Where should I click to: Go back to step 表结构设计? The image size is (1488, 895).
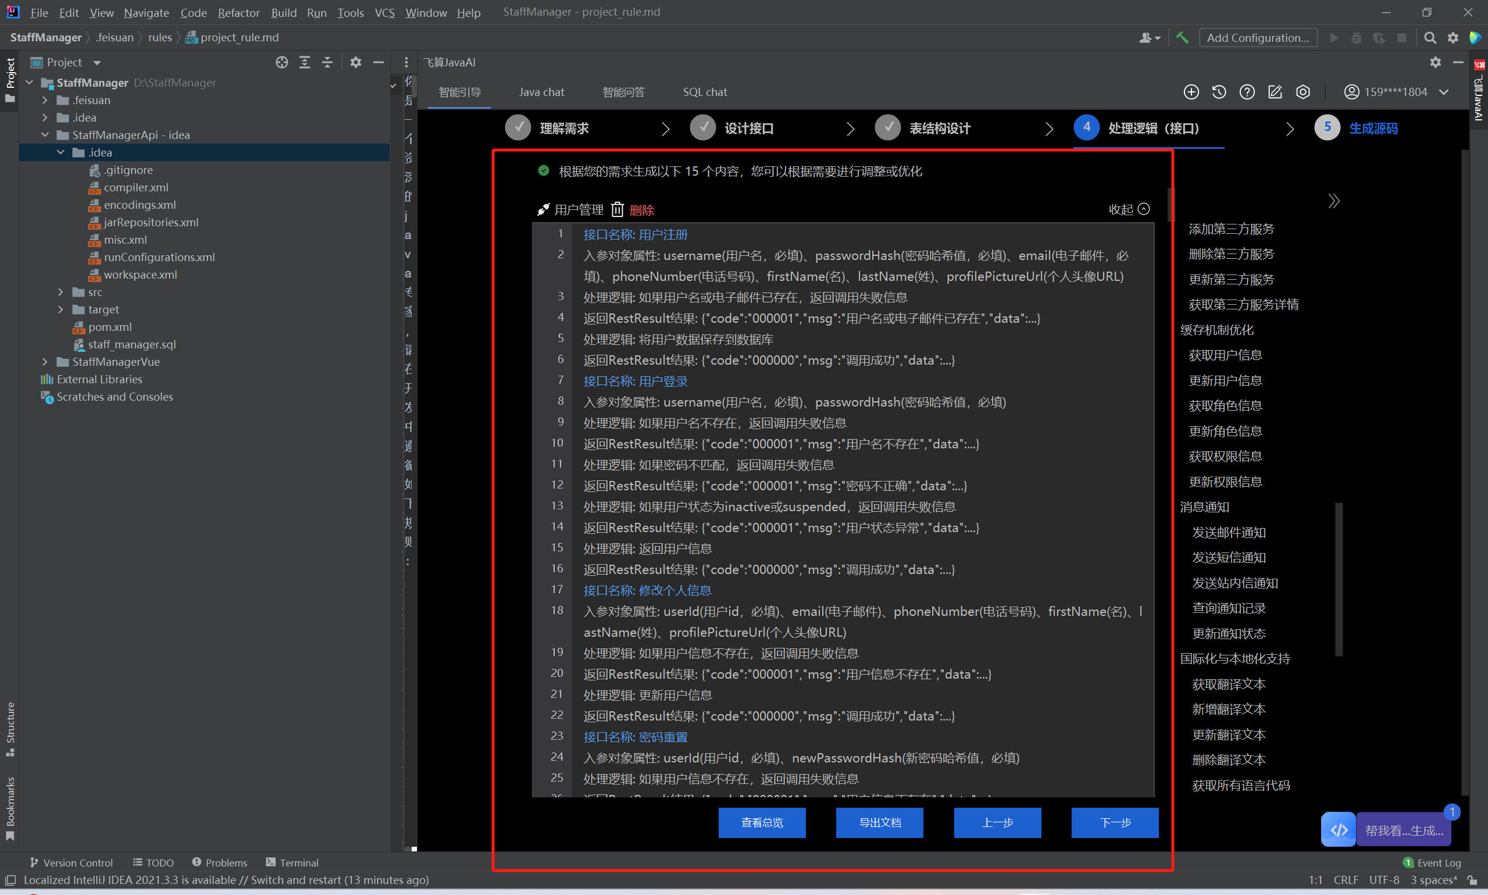click(x=923, y=128)
